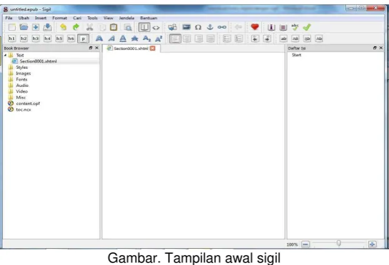Close the Book Browser panel
The height and width of the screenshot is (265, 389).
point(97,48)
